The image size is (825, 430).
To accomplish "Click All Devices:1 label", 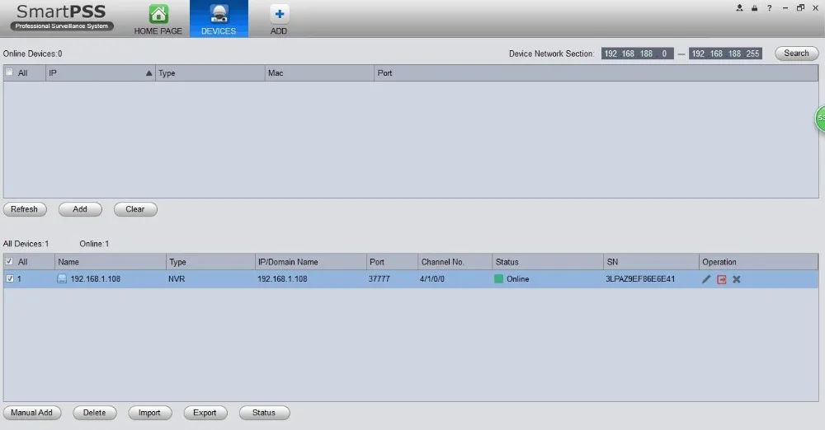I will [26, 243].
